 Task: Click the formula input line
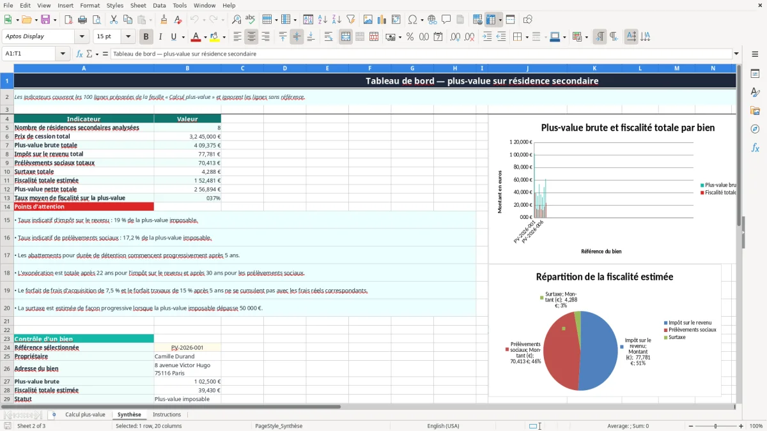pyautogui.click(x=421, y=54)
